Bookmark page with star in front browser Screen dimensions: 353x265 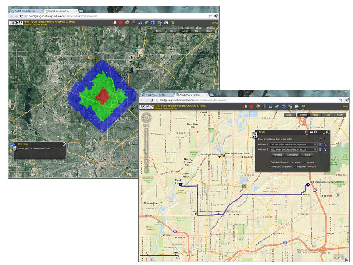(341, 100)
